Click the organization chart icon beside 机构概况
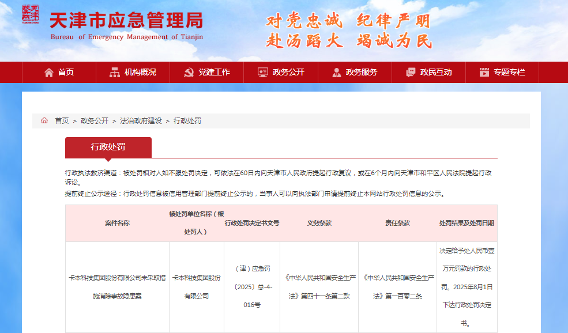 click(x=115, y=73)
